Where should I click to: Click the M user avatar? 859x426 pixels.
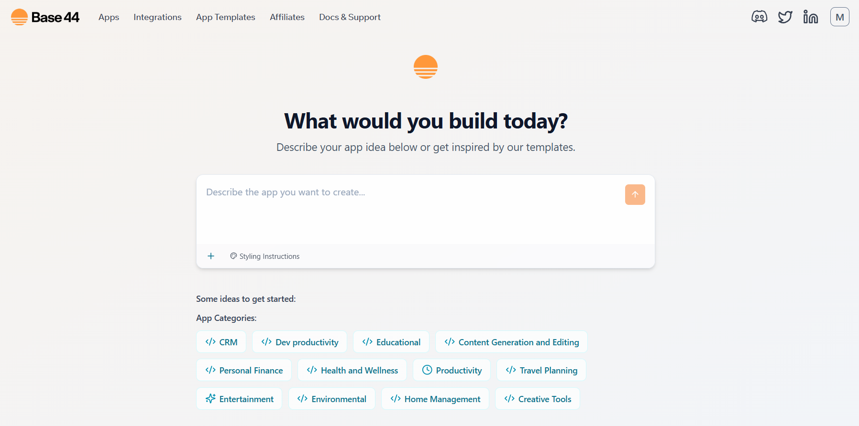[840, 17]
